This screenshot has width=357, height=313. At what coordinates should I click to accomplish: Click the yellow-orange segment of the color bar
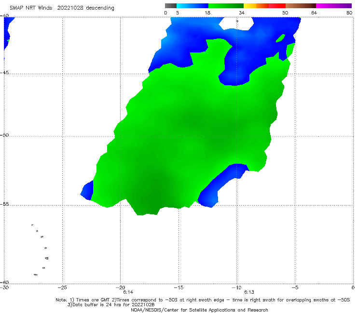click(256, 6)
